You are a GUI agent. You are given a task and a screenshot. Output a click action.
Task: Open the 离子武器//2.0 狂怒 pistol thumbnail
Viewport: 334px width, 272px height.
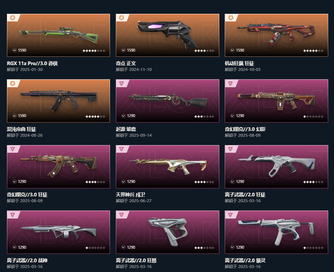(168, 232)
